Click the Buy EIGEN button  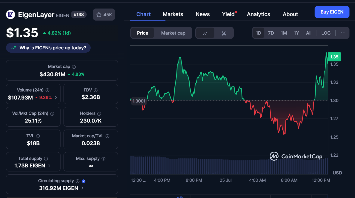[332, 12]
